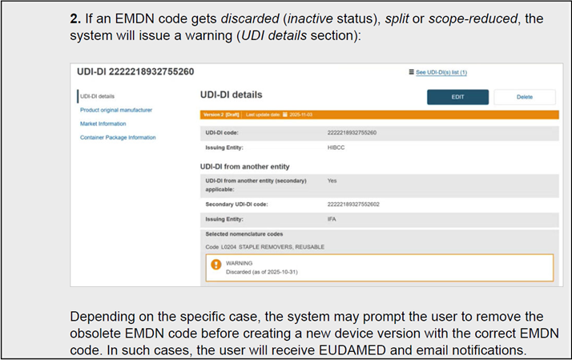Click the Selected nomenclature codes label

pyautogui.click(x=240, y=233)
